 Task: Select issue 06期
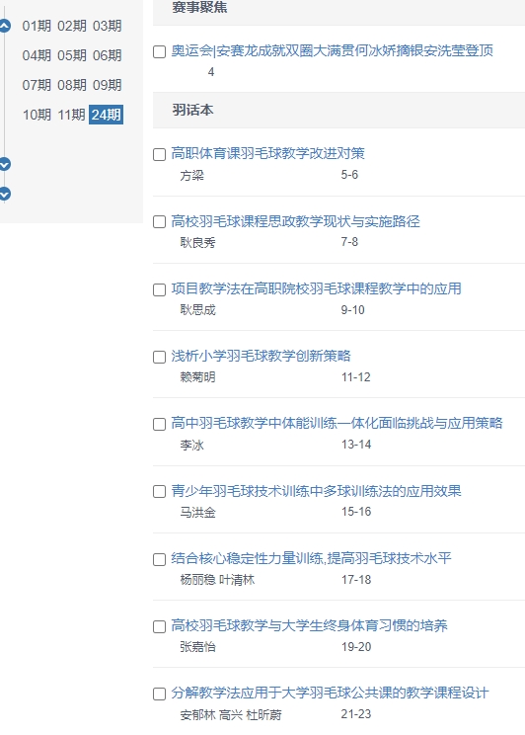[108, 55]
